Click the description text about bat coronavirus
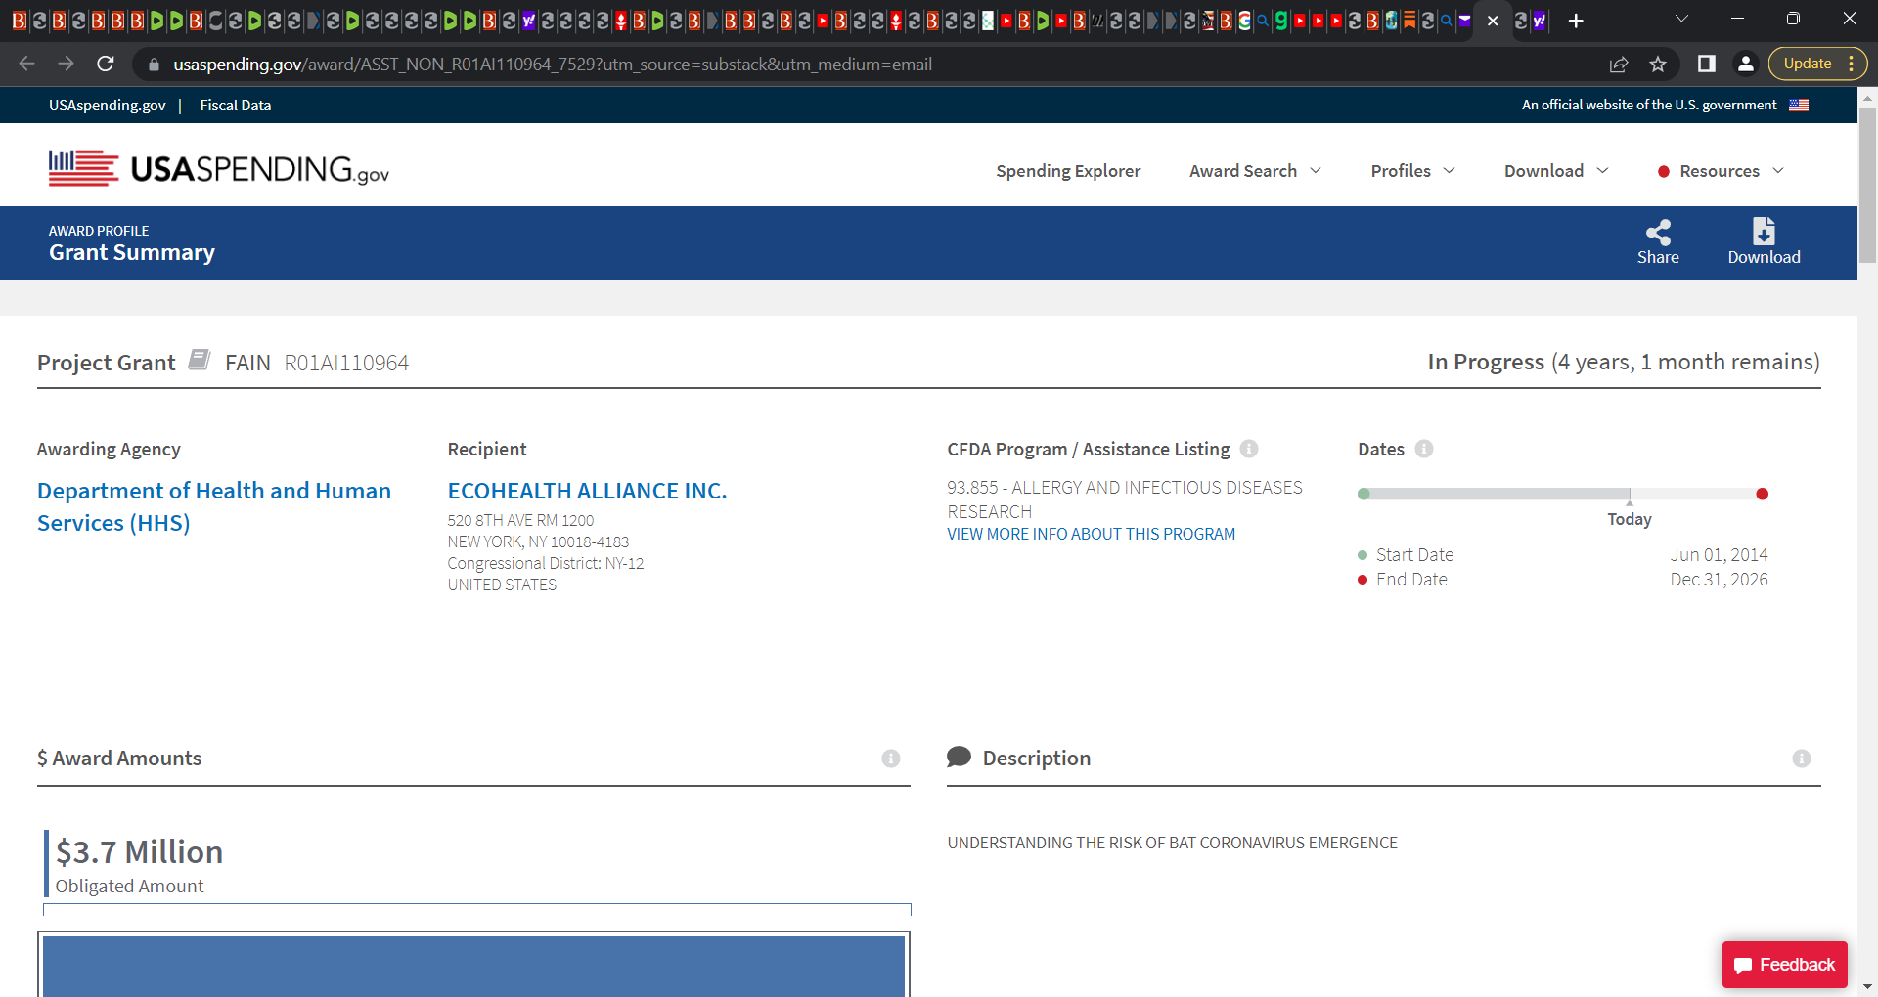This screenshot has width=1878, height=997. (1172, 843)
